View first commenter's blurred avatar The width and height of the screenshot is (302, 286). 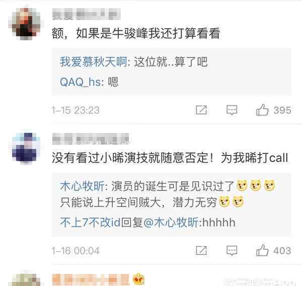point(26,23)
